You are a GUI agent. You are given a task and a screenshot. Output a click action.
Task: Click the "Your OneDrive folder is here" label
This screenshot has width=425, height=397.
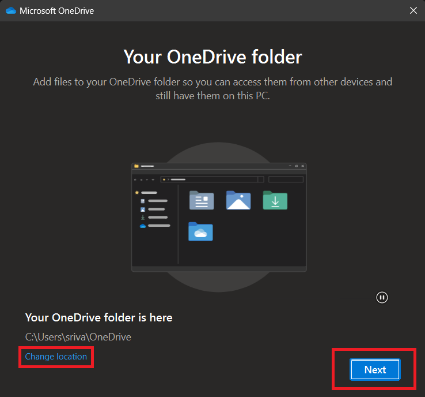(x=98, y=317)
